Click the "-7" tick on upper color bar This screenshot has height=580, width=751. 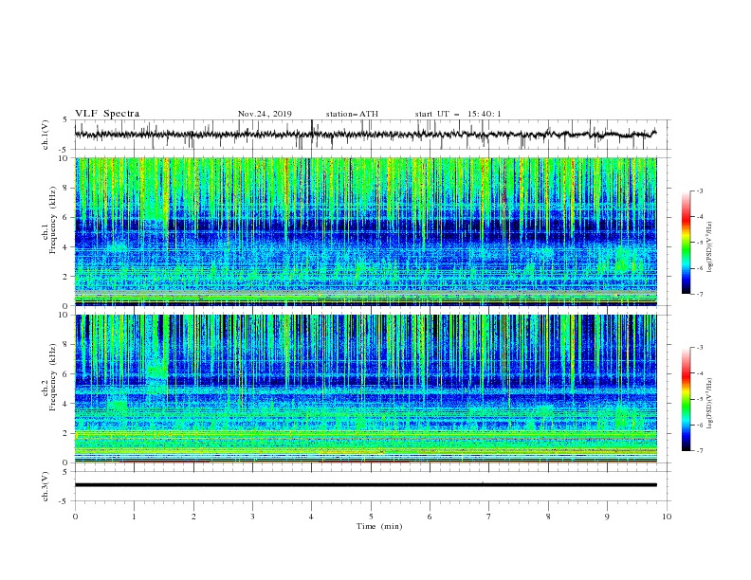tap(700, 294)
